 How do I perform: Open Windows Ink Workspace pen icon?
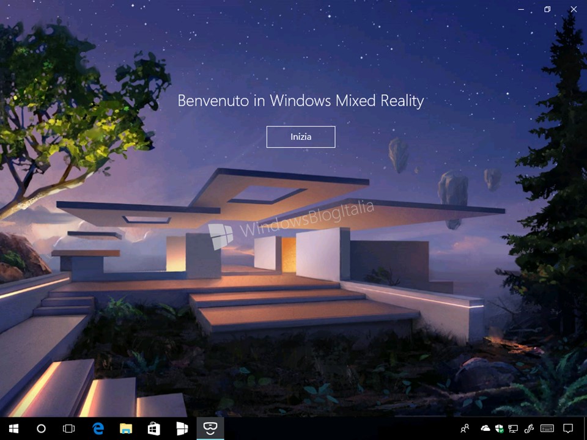click(x=529, y=428)
